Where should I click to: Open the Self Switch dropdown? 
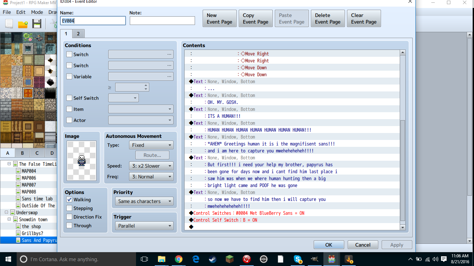[x=124, y=98]
